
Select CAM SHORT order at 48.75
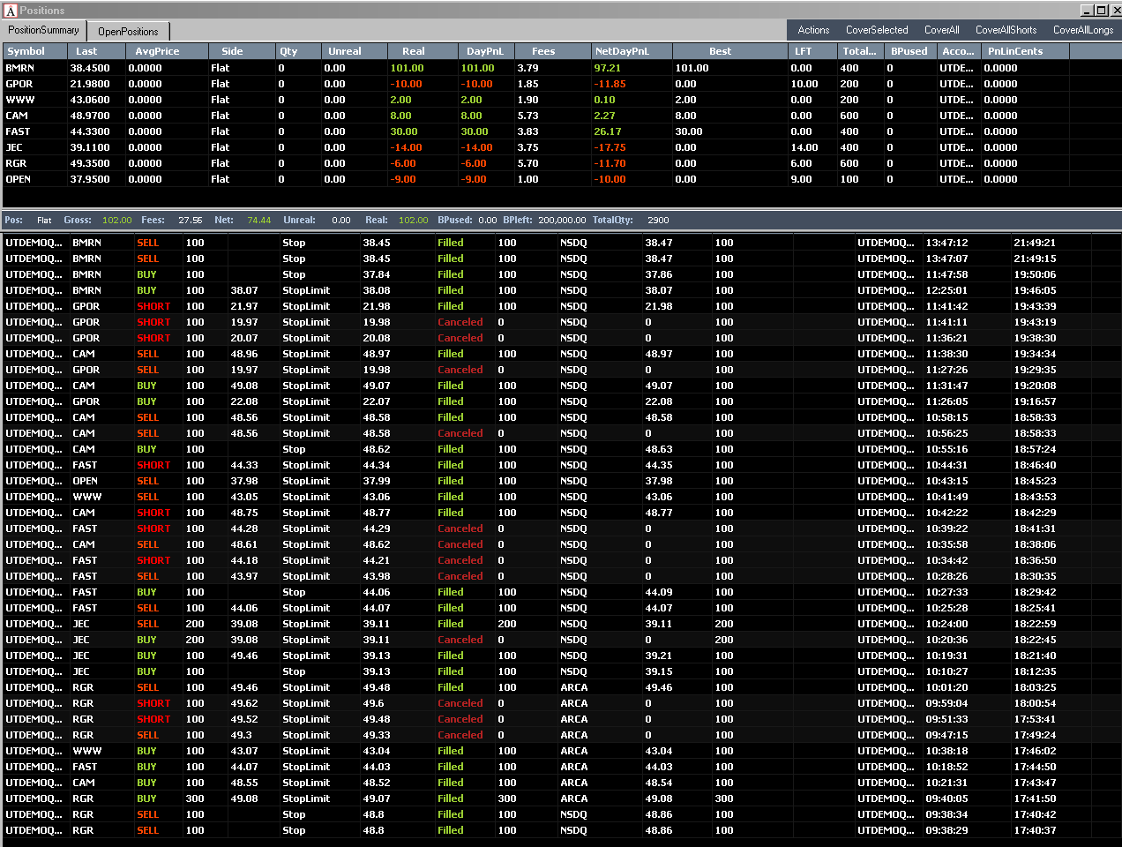tap(561, 513)
